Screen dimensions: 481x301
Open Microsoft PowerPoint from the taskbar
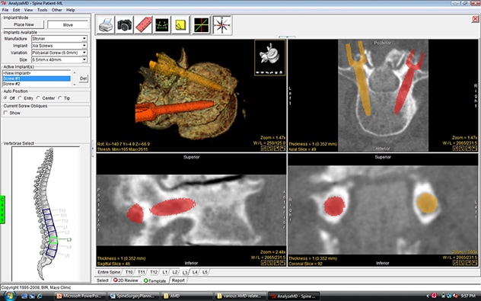click(80, 296)
